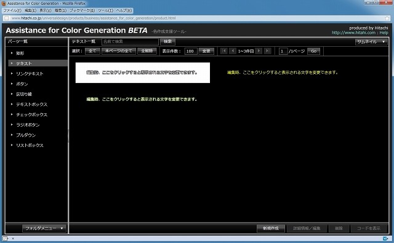Open the 履歴(S) menu

60,10
